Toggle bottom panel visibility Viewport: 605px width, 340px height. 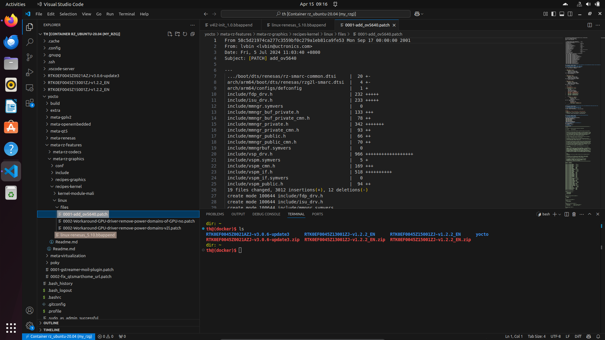562,14
